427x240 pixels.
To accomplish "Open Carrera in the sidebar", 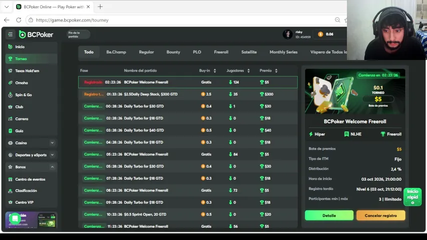I will click(x=32, y=119).
